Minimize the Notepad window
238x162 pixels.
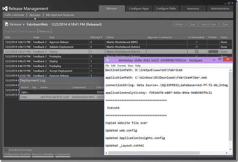point(214,60)
